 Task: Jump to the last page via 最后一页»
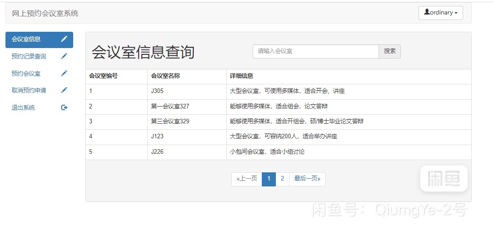307,179
